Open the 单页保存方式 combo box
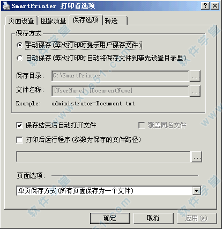The image size is (223, 229). coord(108,191)
